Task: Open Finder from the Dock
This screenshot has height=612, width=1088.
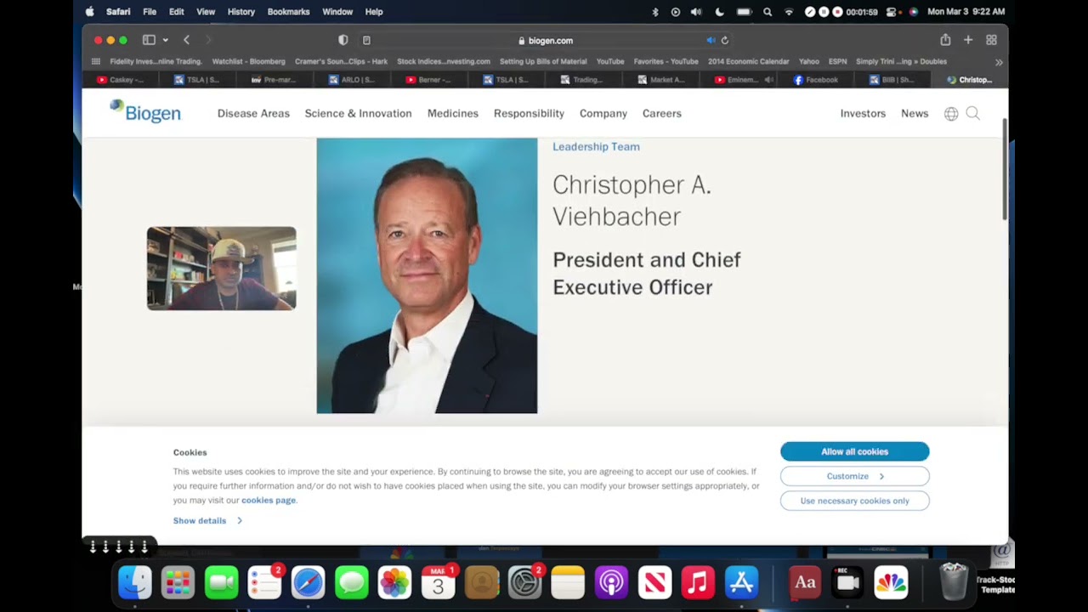Action: [134, 582]
